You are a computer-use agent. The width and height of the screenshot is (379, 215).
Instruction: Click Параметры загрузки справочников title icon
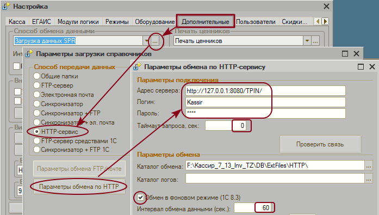pyautogui.click(x=29, y=54)
